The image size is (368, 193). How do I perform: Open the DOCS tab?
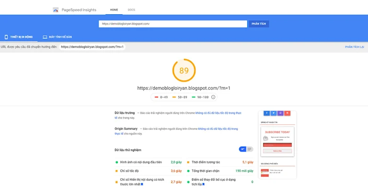[x=131, y=10]
